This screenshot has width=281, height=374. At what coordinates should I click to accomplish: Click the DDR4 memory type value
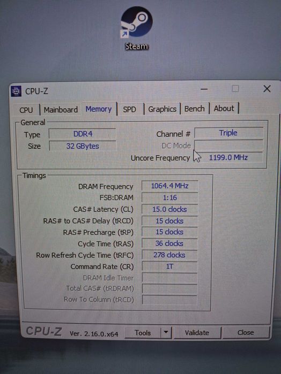click(x=83, y=134)
